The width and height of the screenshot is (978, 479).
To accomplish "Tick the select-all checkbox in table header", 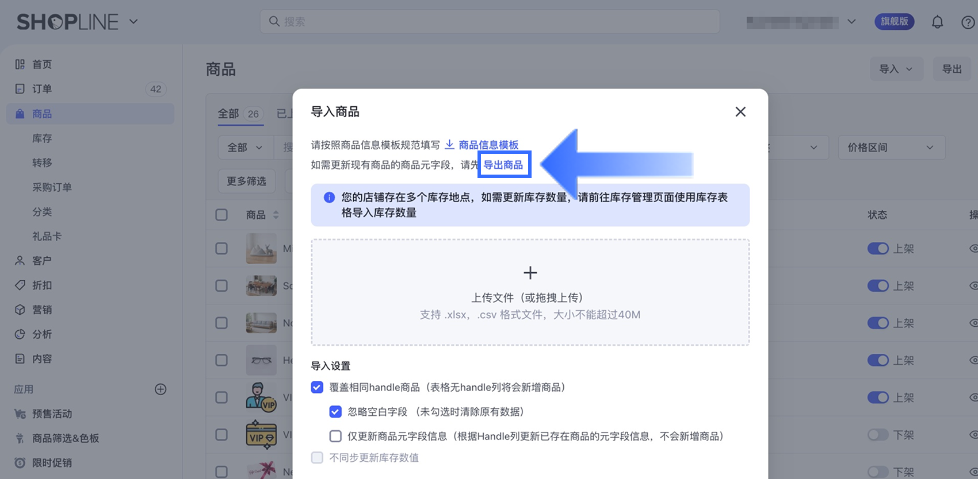I will [x=221, y=215].
